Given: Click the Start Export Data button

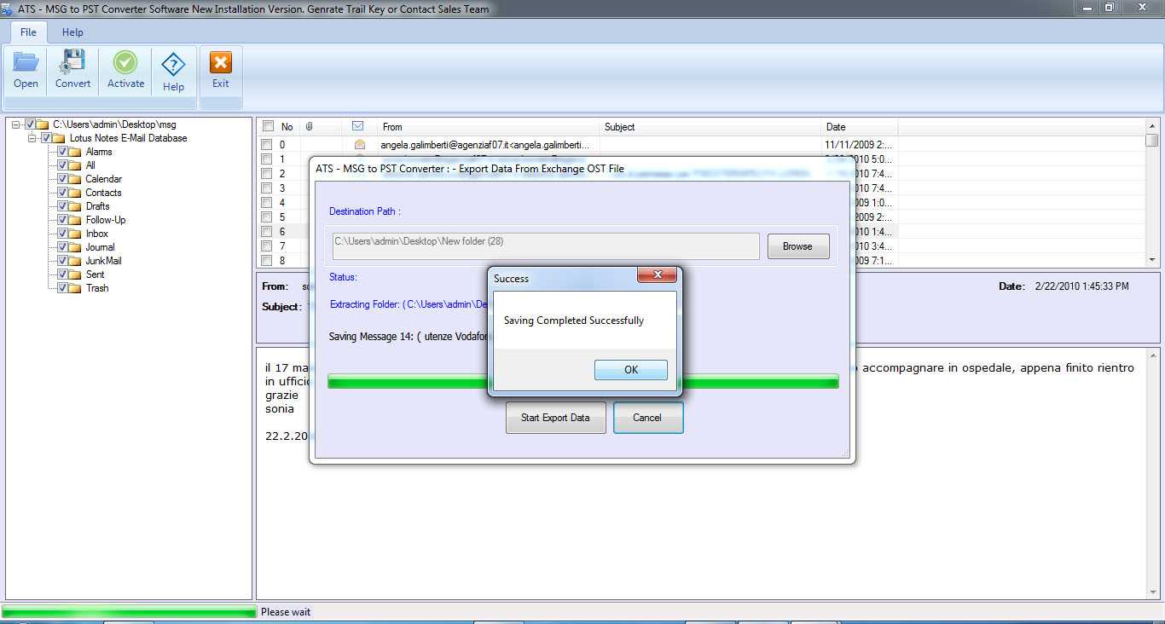Looking at the screenshot, I should tap(555, 418).
